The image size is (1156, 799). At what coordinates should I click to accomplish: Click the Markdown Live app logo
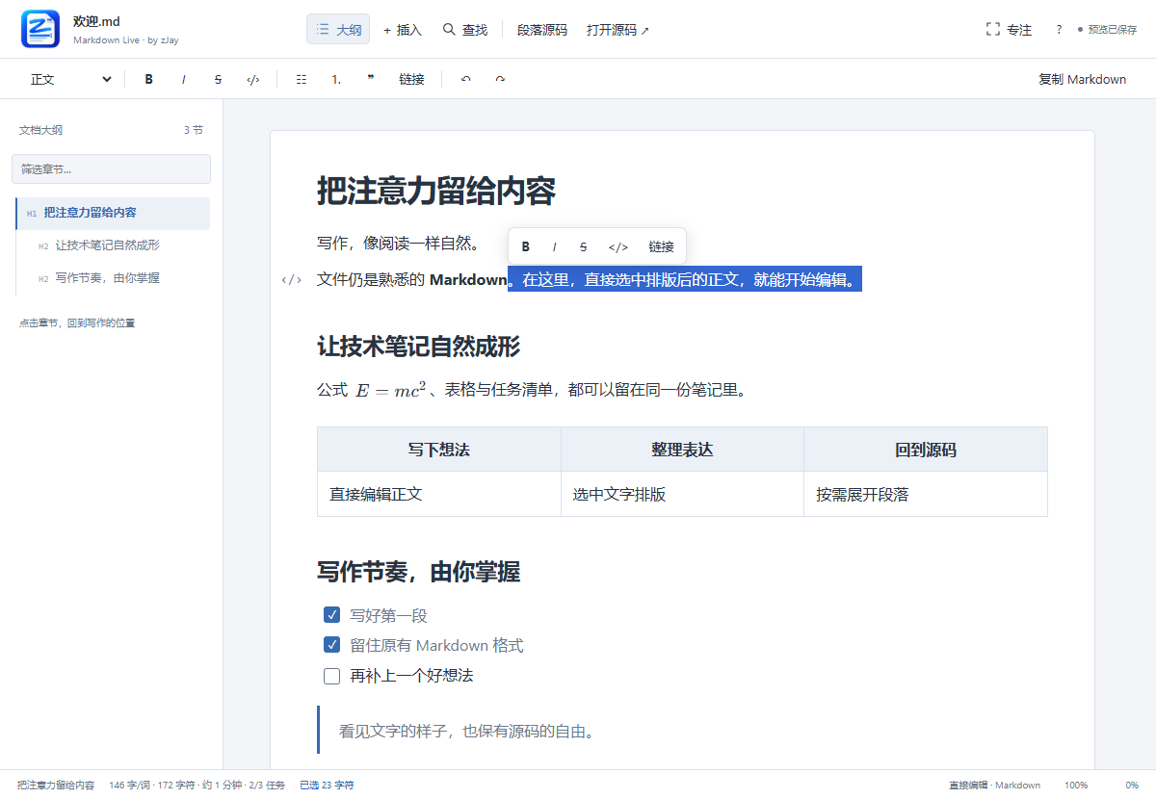pyautogui.click(x=40, y=29)
